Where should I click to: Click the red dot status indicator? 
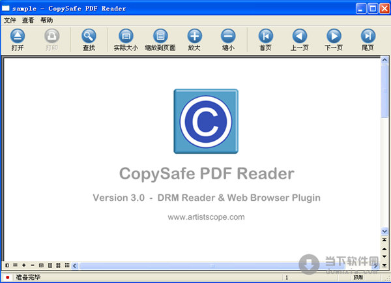7,278
